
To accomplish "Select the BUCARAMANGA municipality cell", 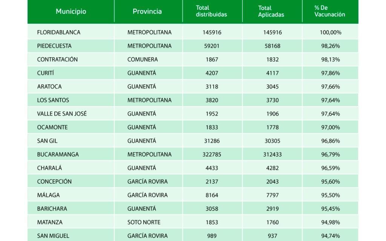I will click(58, 154).
